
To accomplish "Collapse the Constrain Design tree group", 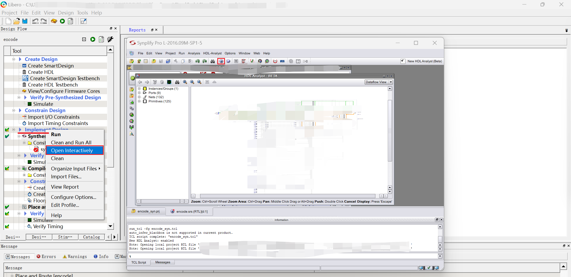I will 14,110.
